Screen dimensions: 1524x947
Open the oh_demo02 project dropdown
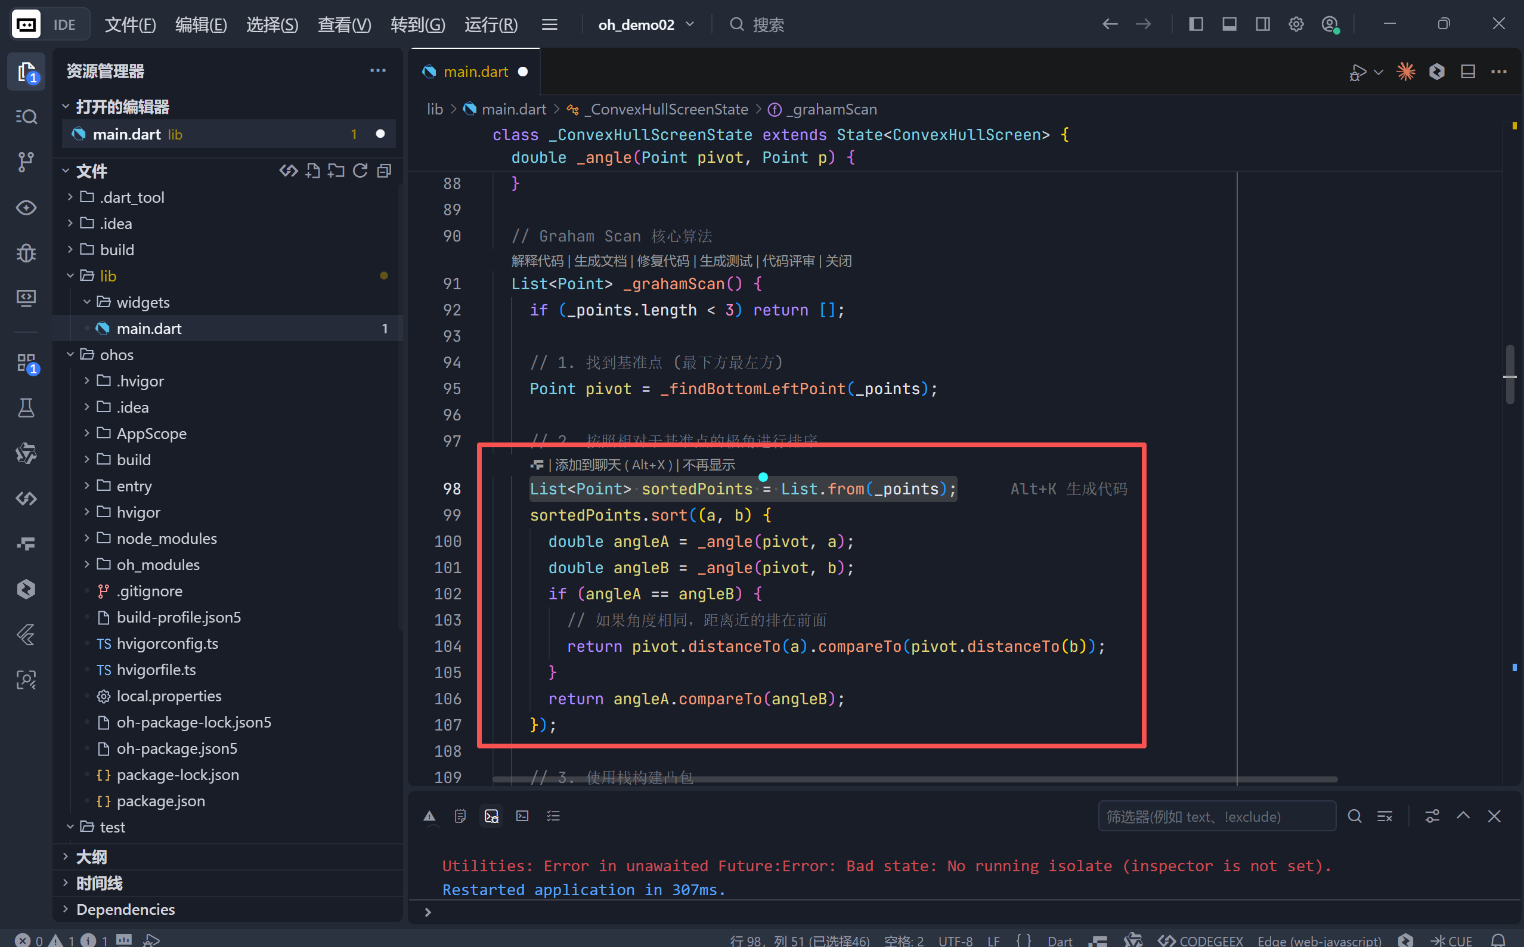(x=646, y=24)
